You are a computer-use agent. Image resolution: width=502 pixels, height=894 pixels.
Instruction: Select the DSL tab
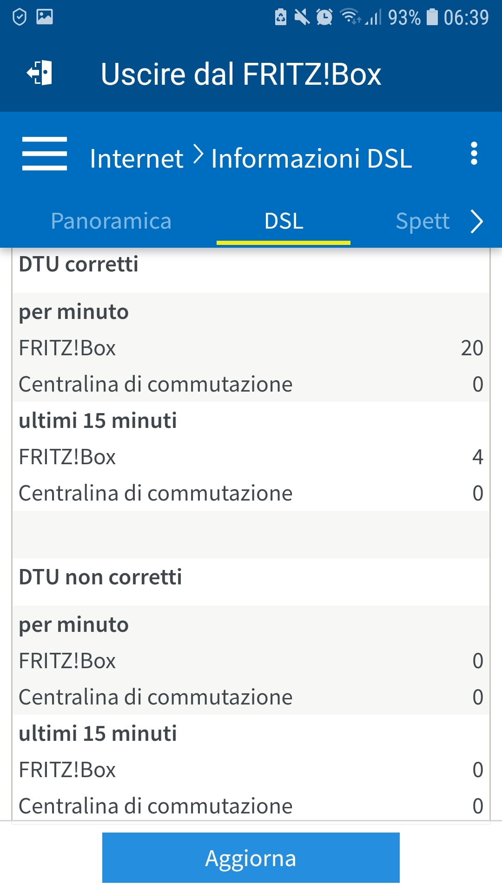(284, 221)
